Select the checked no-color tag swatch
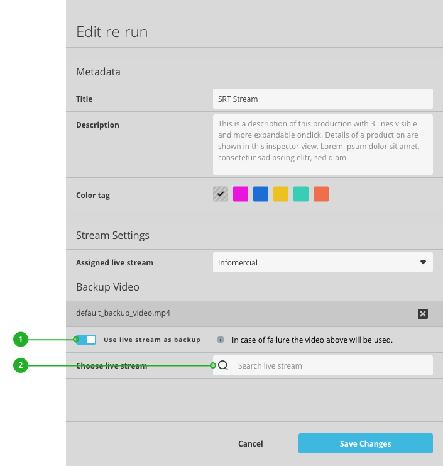Viewport: 443px width, 466px height. (x=221, y=194)
